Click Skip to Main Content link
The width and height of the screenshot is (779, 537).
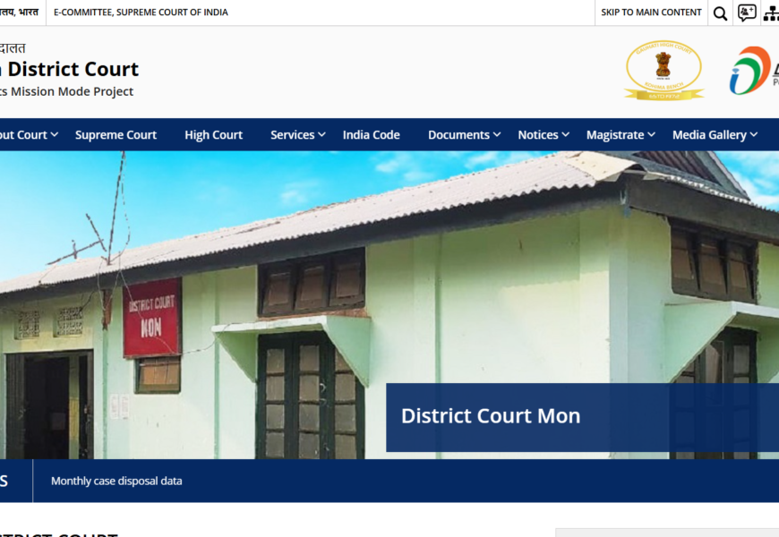tap(651, 13)
